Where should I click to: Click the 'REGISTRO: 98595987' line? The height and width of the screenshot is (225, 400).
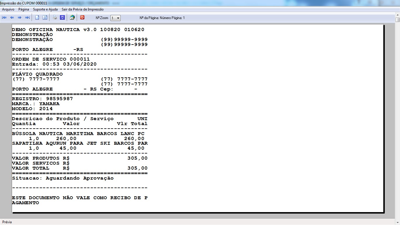coord(42,99)
